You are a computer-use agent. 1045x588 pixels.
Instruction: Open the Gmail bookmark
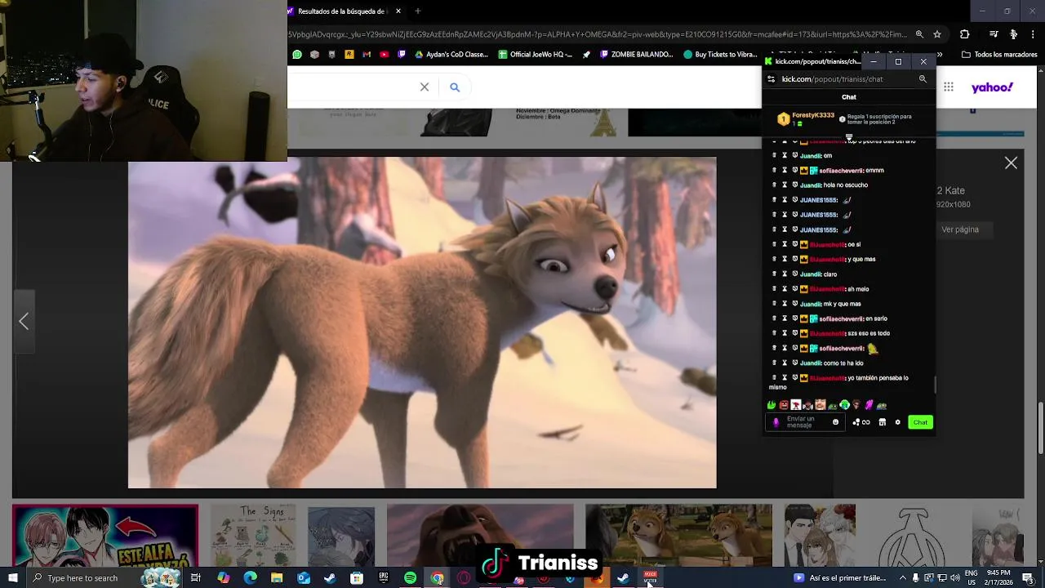click(367, 55)
